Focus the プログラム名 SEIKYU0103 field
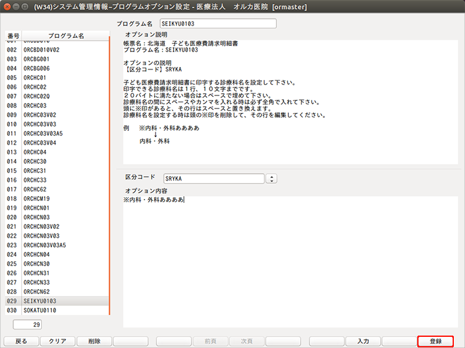465x348 pixels. pyautogui.click(x=218, y=24)
